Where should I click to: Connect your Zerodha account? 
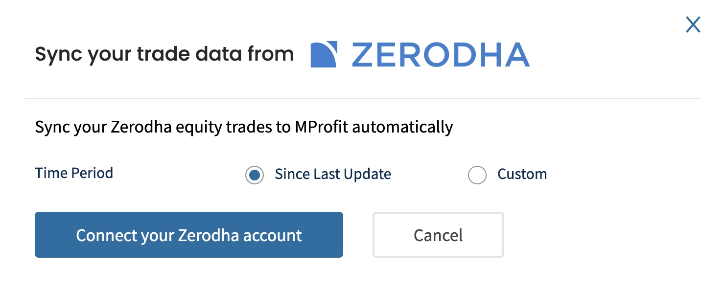coord(189,235)
